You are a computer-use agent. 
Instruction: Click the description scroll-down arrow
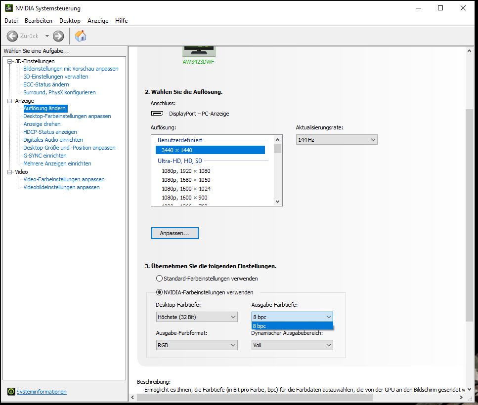click(x=469, y=389)
